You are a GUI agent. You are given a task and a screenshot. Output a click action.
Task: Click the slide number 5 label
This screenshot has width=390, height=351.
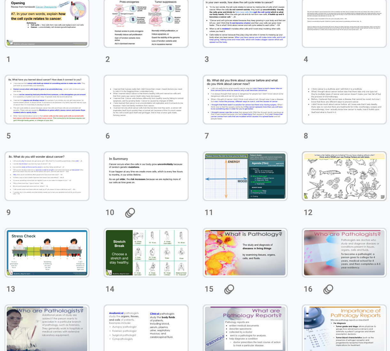(x=9, y=136)
